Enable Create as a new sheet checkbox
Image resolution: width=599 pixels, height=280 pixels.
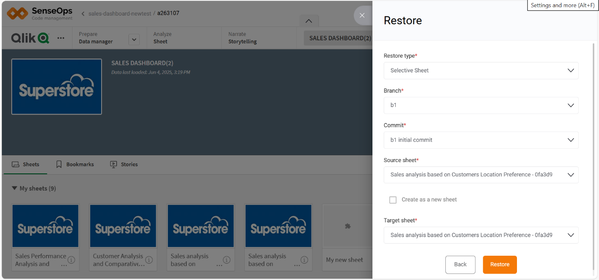coord(393,200)
